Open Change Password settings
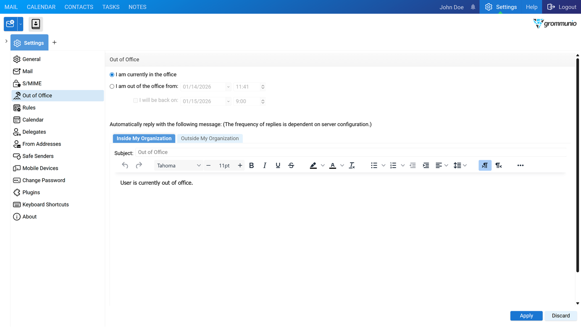Viewport: 581px width, 327px height. pos(58,180)
